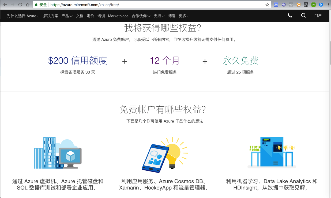Open the orange share-style extension
This screenshot has width=331, height=198.
pos(299,5)
